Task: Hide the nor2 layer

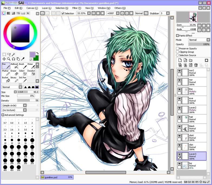Action: (x=179, y=71)
